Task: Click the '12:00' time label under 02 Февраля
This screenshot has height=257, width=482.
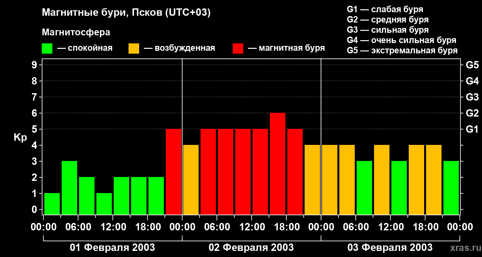Action: click(252, 227)
